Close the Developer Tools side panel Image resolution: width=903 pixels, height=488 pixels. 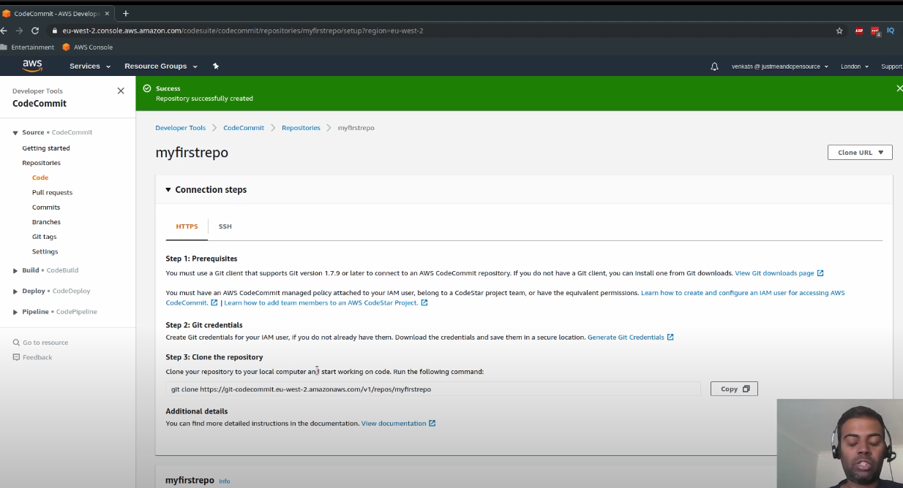click(121, 91)
